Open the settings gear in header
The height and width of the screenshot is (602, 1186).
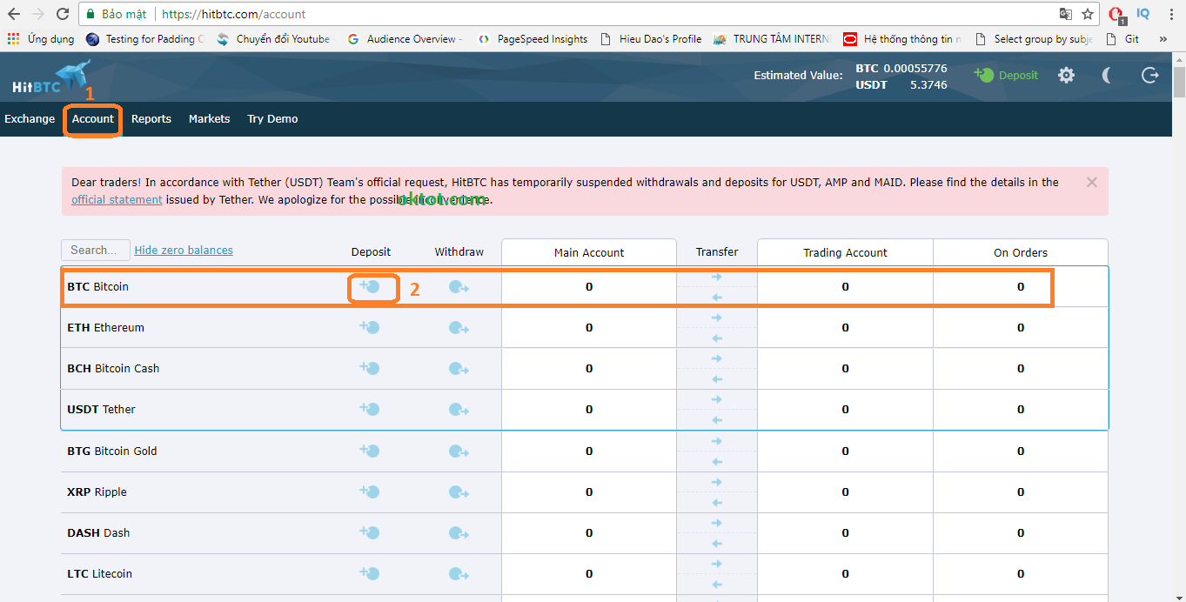[x=1066, y=76]
